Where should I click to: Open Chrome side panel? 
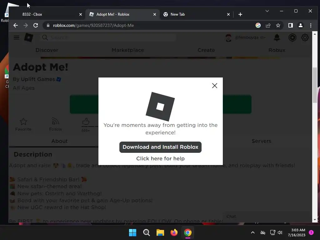tap(290, 25)
